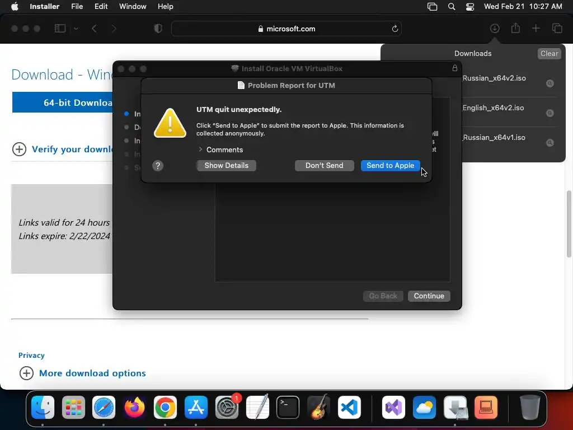Open the Apple menu
This screenshot has width=573, height=430.
click(x=15, y=6)
